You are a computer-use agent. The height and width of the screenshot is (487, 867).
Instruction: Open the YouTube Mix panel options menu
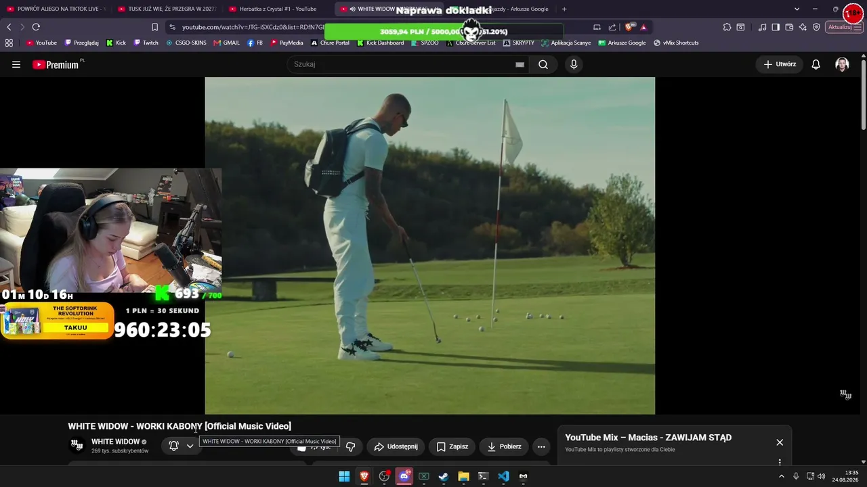780,463
